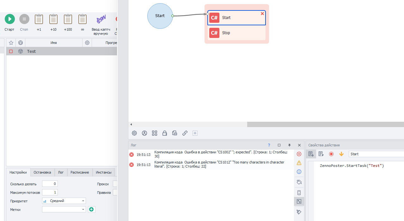
Task: Clear log with bottom sidebar icon
Action: [x=299, y=212]
